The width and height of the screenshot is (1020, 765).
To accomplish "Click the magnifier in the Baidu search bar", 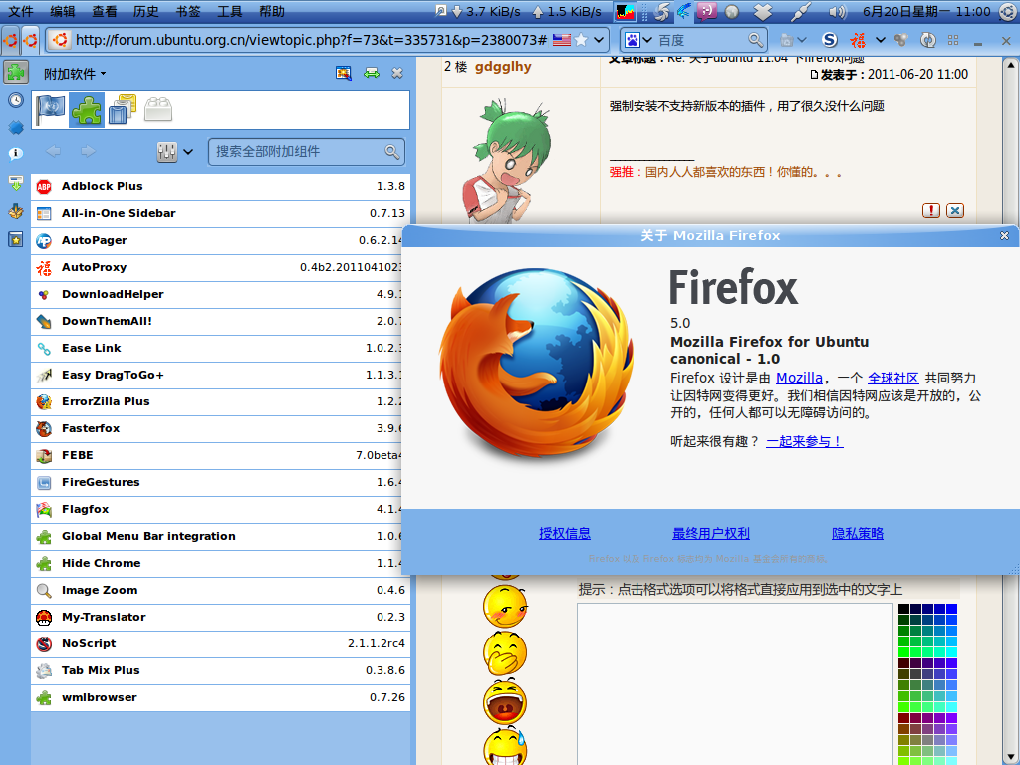I will 755,40.
